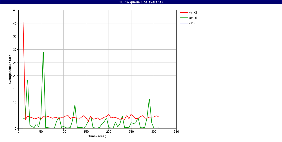Click the x-axis value 200

(x=109, y=132)
